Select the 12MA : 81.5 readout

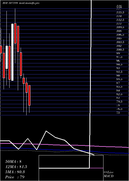[16, 167]
